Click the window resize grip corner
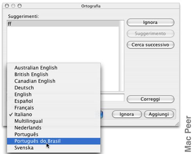Viewport: 193px width, 154px height. [x=177, y=124]
